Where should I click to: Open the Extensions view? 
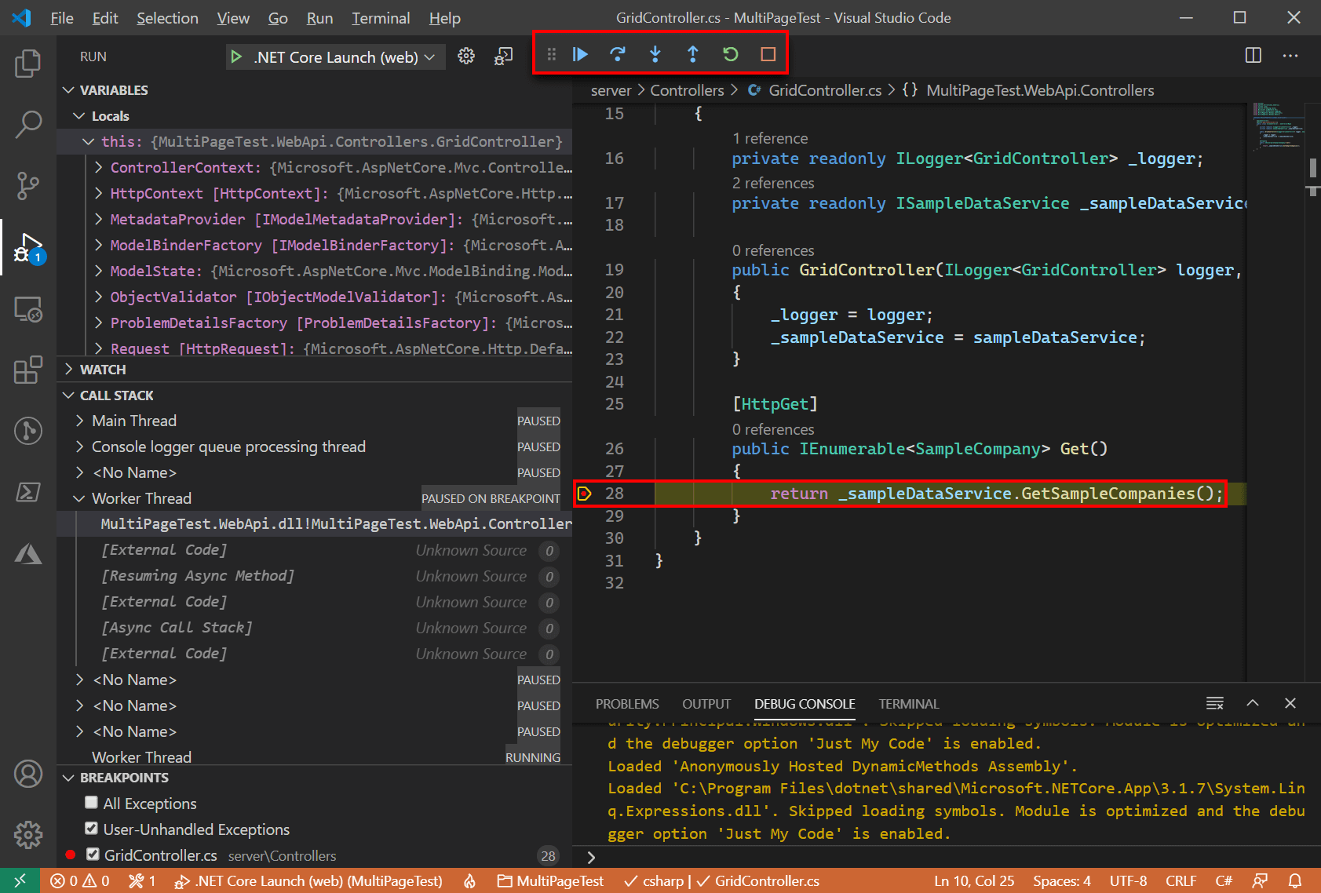28,370
